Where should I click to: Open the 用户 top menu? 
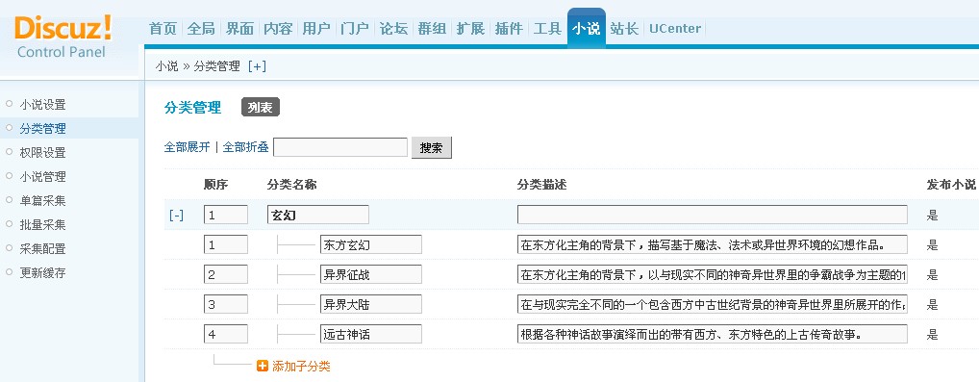click(x=316, y=28)
